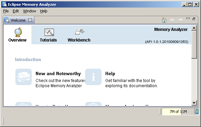Click the scroll down arrow
This screenshot has height=127, width=201.
pos(194,103)
